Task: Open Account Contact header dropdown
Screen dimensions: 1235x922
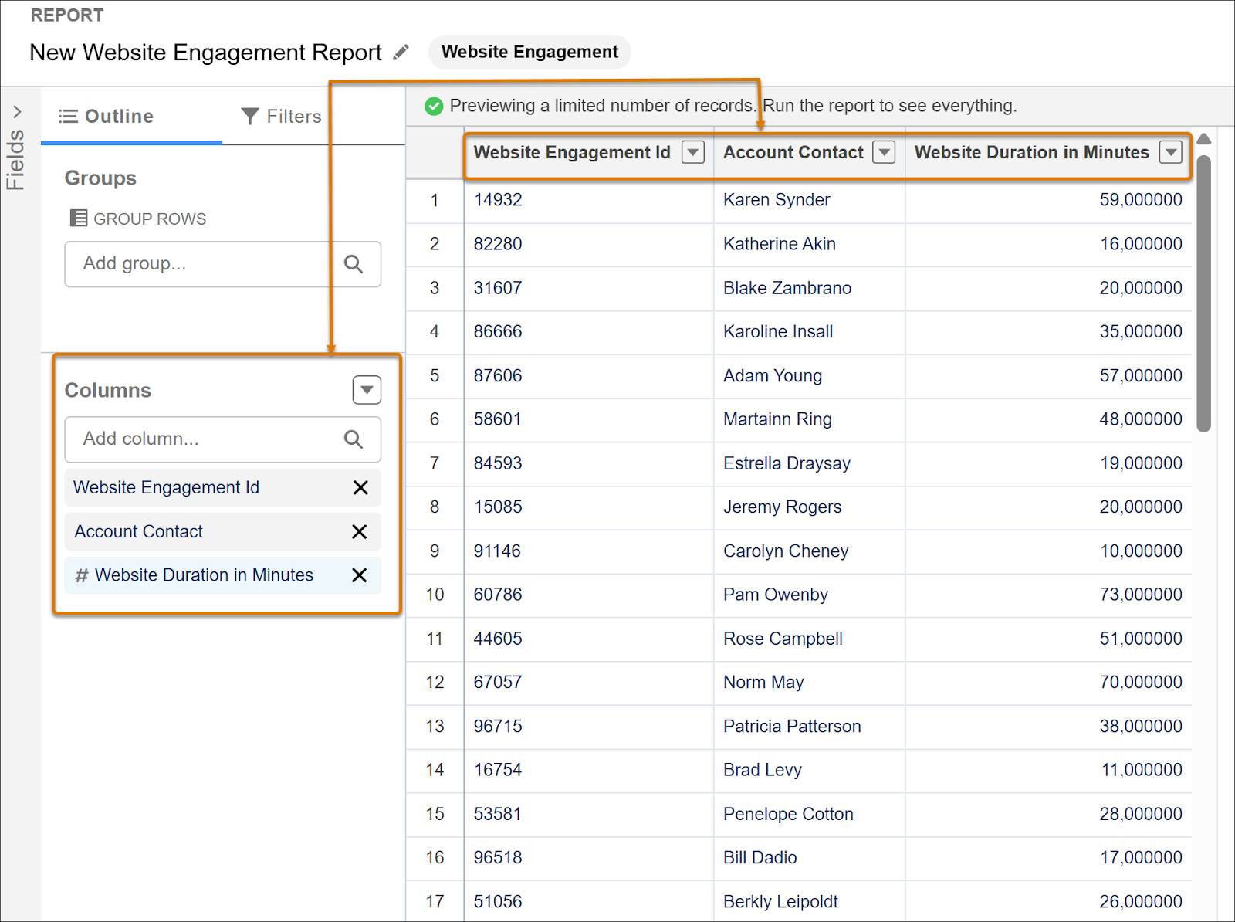Action: coord(884,152)
